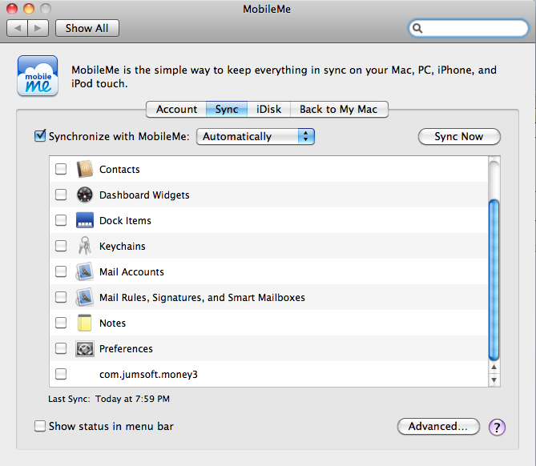Viewport: 536px width, 466px height.
Task: Click the scroll up arrow
Action: pyautogui.click(x=494, y=368)
